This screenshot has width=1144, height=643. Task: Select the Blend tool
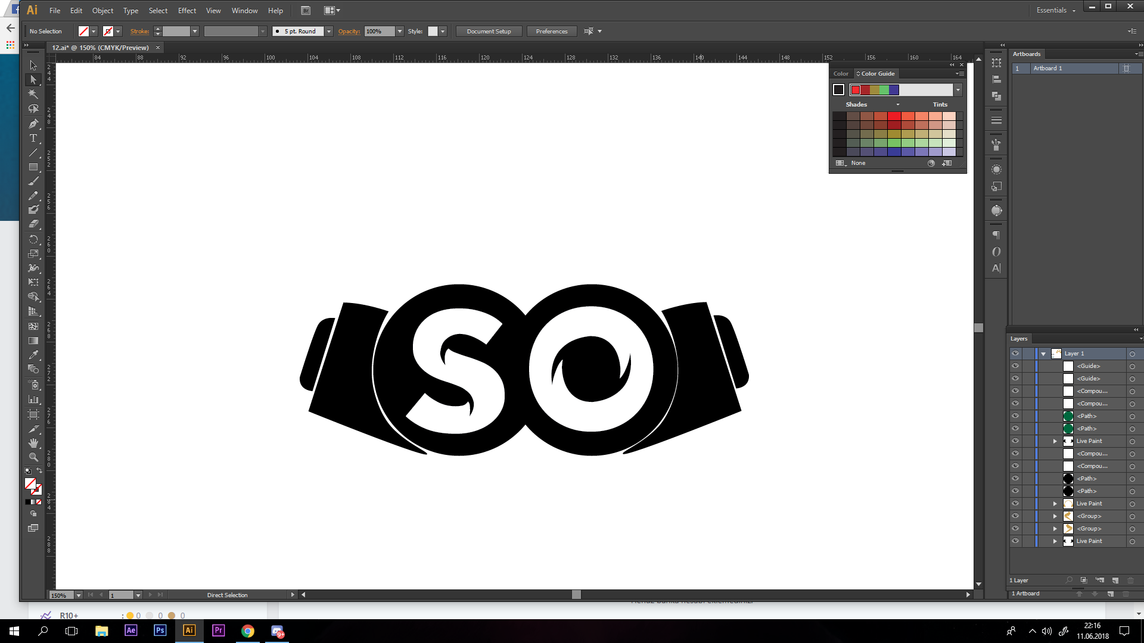point(33,369)
